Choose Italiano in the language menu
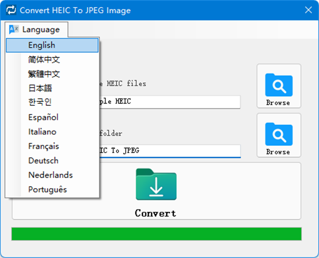Viewport: 319px width, 258px height. (42, 132)
